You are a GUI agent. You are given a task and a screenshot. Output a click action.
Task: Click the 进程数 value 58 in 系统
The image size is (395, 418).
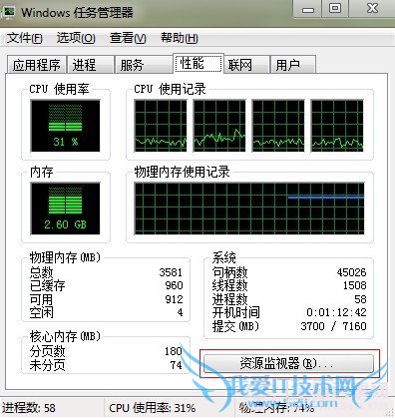pos(360,299)
